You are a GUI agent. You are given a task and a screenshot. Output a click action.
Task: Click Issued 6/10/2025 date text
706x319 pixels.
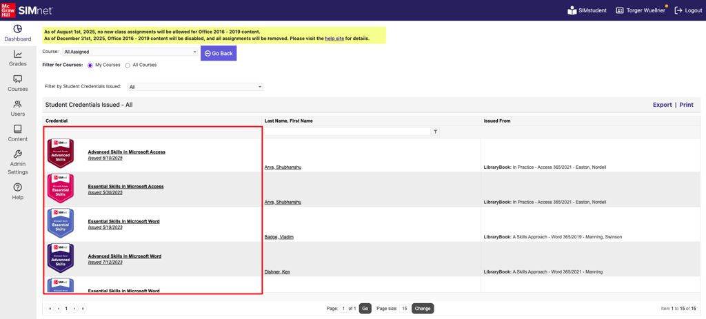(x=105, y=158)
